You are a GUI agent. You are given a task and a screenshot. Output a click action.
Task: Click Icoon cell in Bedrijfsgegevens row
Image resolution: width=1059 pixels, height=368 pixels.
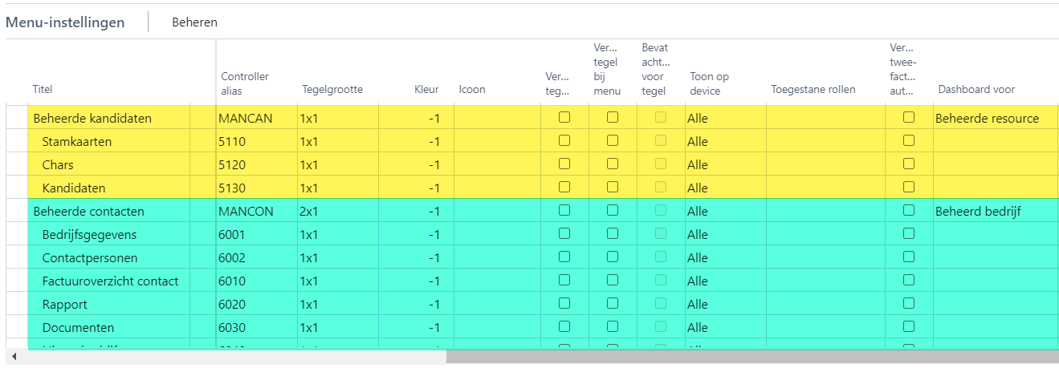coord(496,235)
